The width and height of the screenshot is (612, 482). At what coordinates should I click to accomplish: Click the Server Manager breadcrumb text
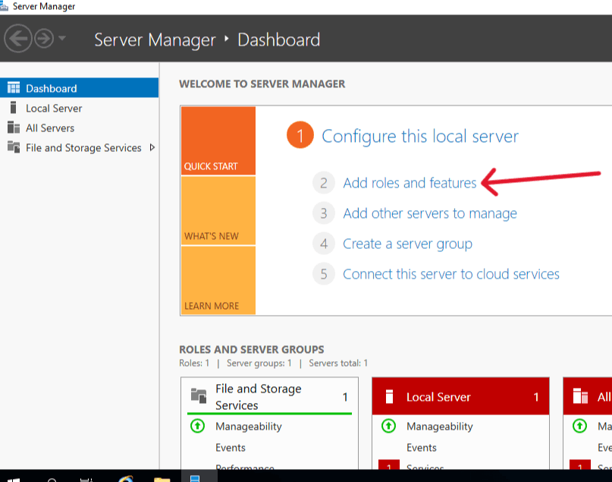pyautogui.click(x=155, y=39)
